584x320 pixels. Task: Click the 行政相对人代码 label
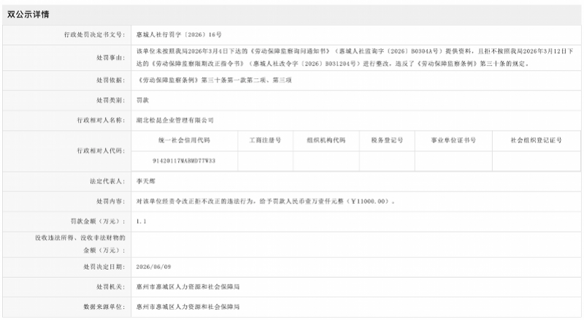(101, 151)
